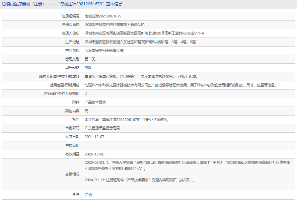Click the 结构及组成/主要组成成分 label
This screenshot has height=202, width=297.
[x=59, y=77]
